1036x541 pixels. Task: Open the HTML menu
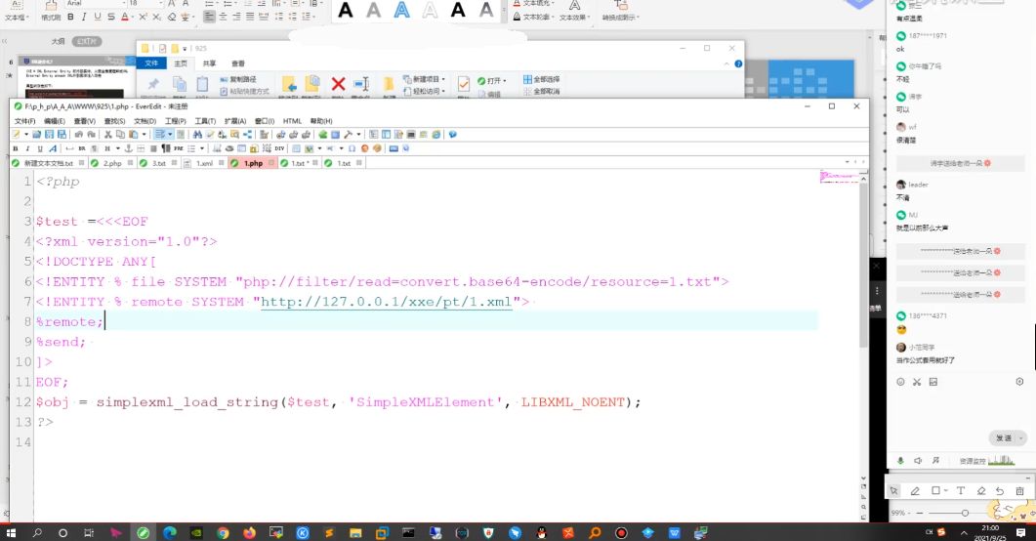[x=292, y=121]
